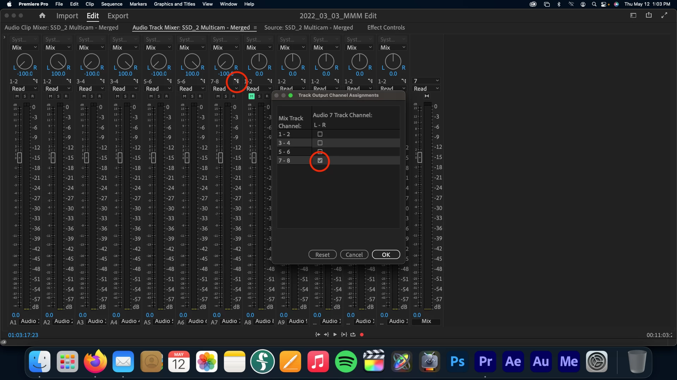Click the red Record button

(361, 335)
